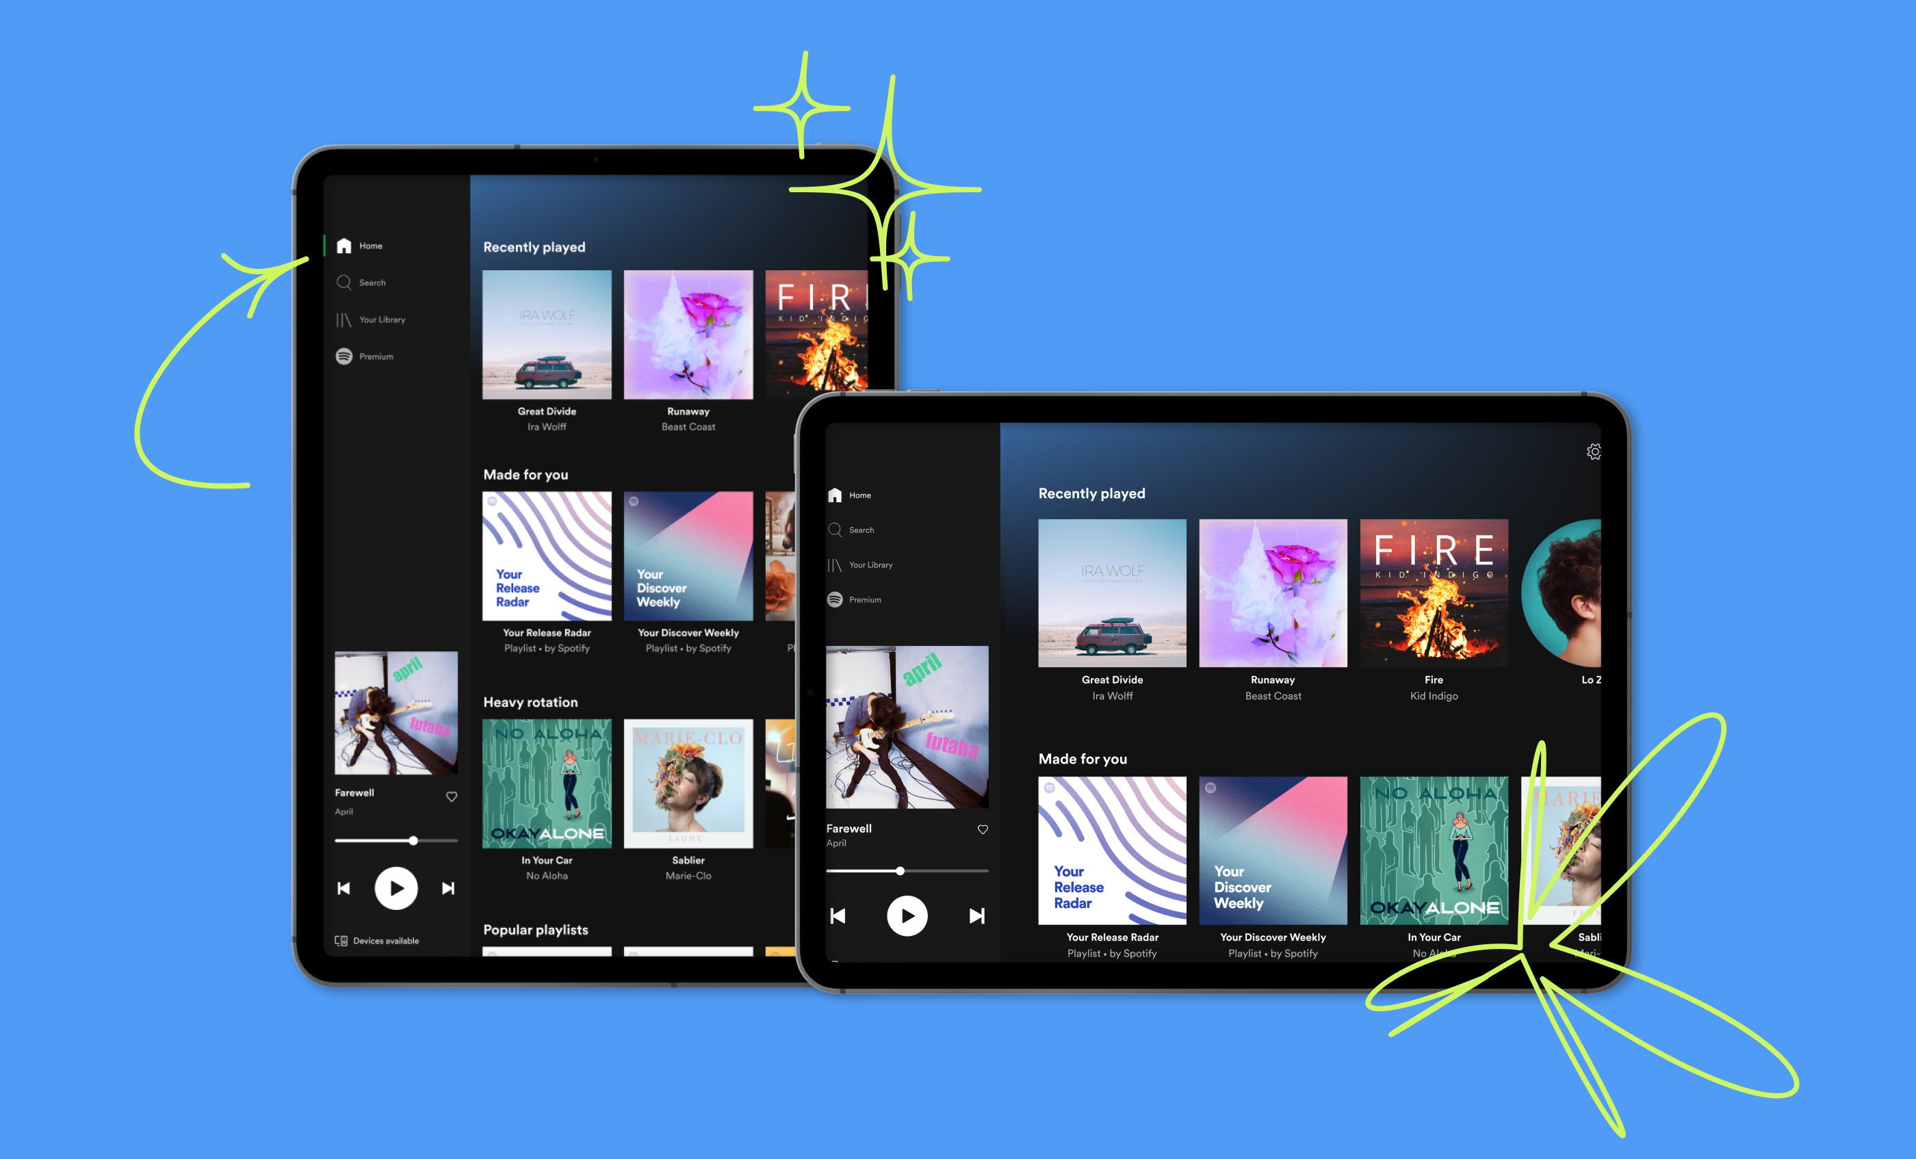The image size is (1916, 1159).
Task: Open Your Library section
Action: [x=382, y=319]
